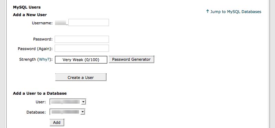Screen dimensions: 275x128
Task: Expand the User dropdown list
Action: point(68,102)
